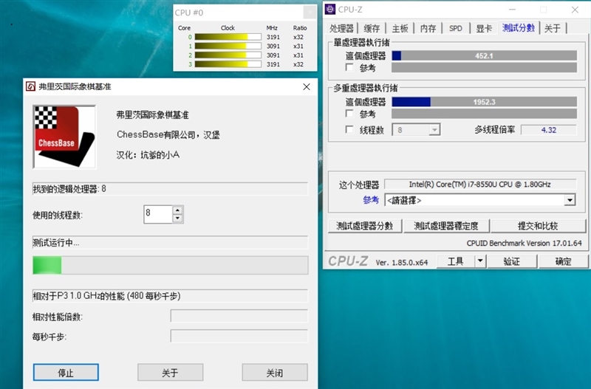Click CPUID Benchmark Version 17.01.64 text

[x=524, y=244]
